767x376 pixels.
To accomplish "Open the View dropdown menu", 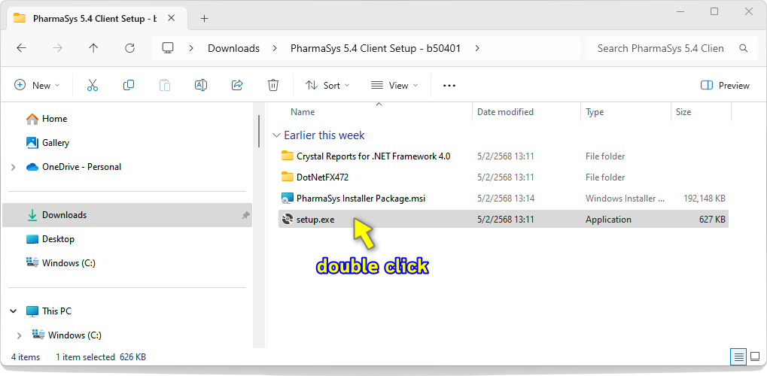I will (x=394, y=85).
